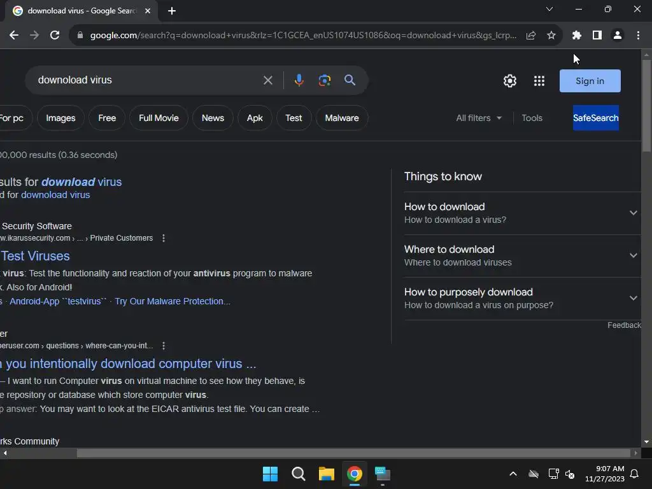The width and height of the screenshot is (652, 489).
Task: Open the Chrome side panel
Action: 597,36
